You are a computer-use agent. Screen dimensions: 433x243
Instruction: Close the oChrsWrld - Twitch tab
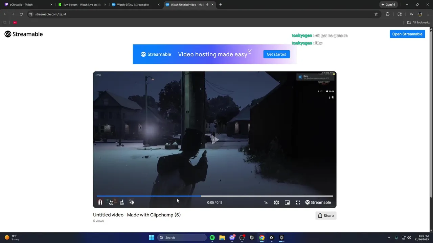click(51, 5)
